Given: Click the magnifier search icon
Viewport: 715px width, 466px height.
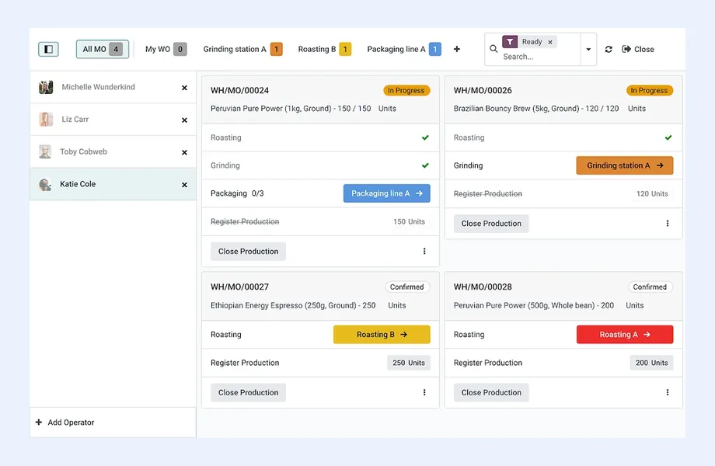Looking at the screenshot, I should tap(494, 49).
